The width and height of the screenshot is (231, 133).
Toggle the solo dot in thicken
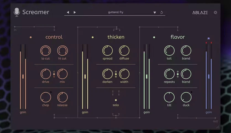tap(116, 100)
